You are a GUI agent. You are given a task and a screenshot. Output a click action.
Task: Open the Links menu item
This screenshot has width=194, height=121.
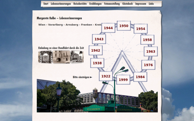151,4
